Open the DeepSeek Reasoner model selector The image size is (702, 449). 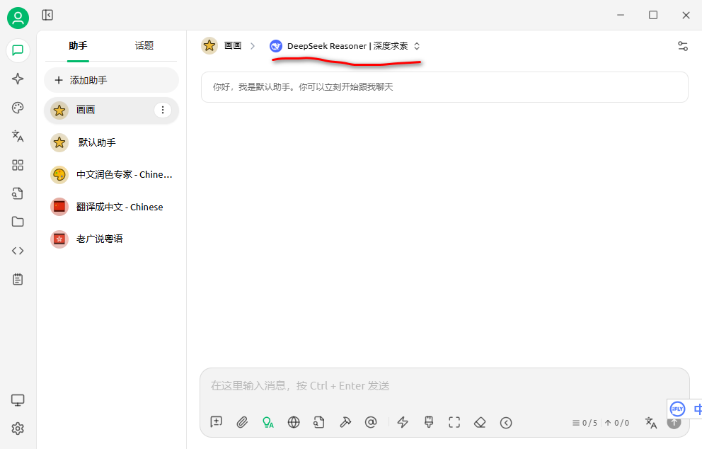tap(345, 46)
